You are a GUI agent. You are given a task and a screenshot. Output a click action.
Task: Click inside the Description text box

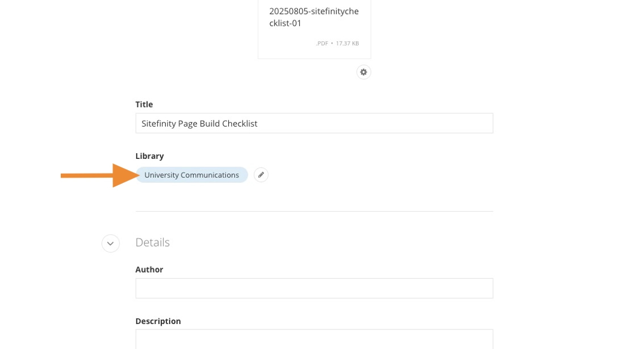point(314,339)
